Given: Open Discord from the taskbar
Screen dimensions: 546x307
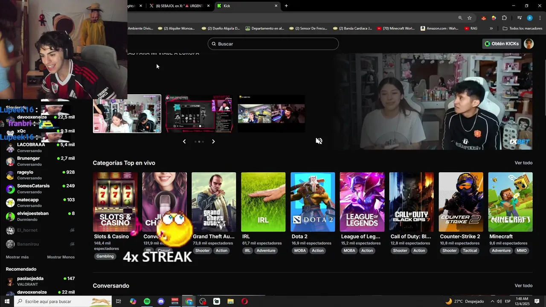Looking at the screenshot, I should click(x=161, y=301).
